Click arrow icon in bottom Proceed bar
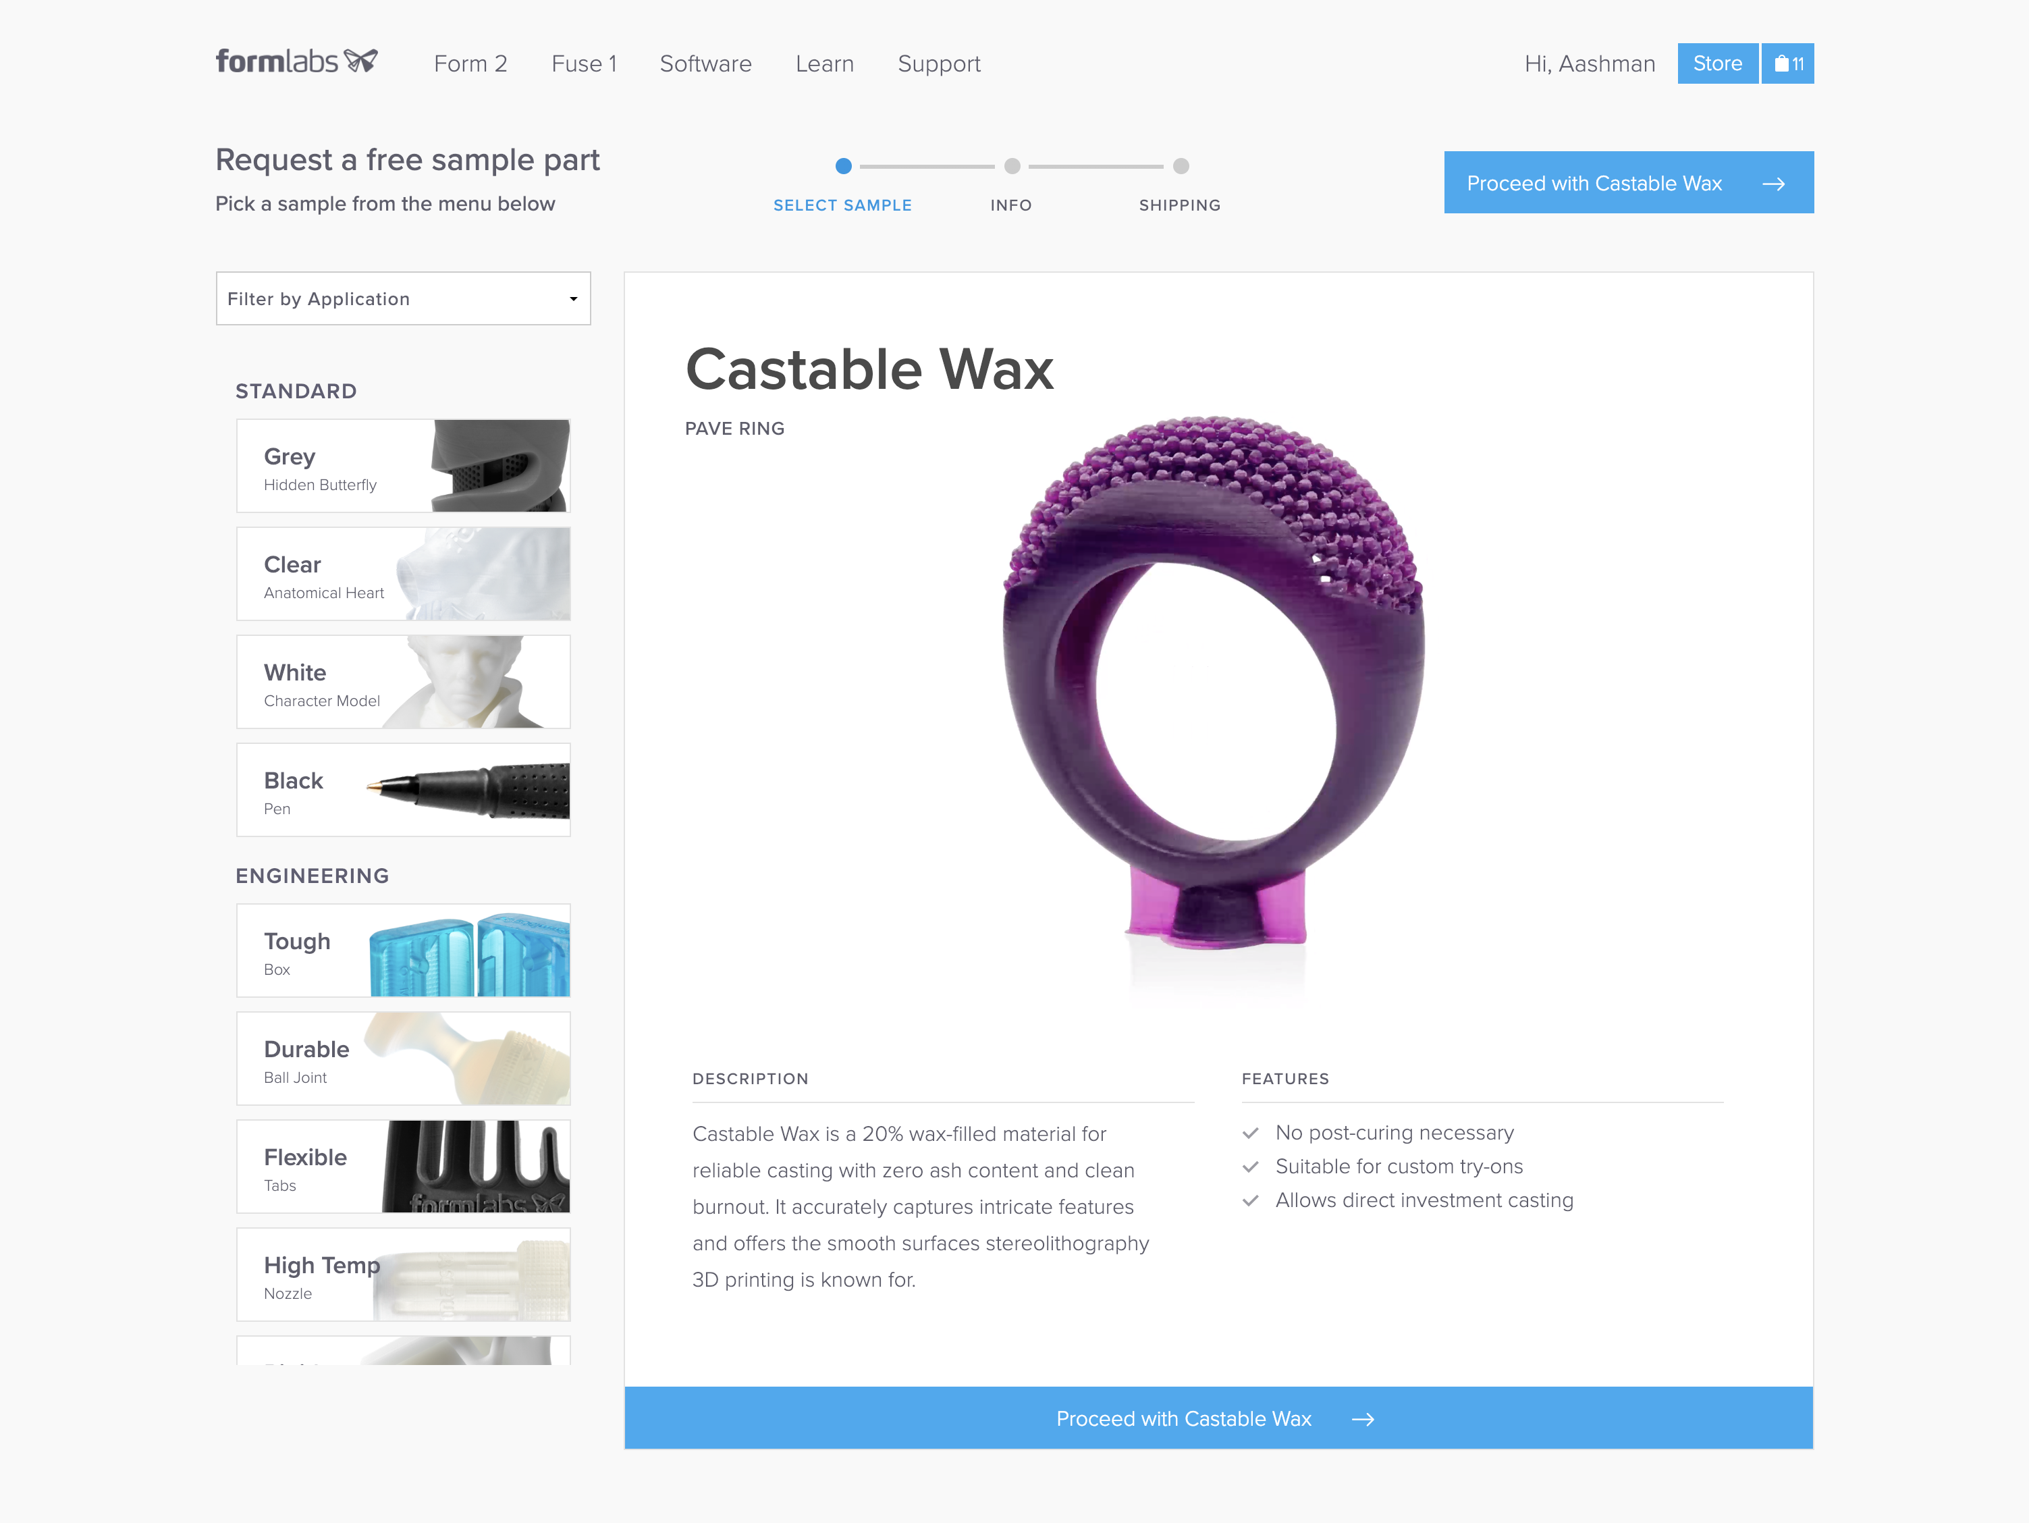The height and width of the screenshot is (1523, 2029). (x=1363, y=1418)
